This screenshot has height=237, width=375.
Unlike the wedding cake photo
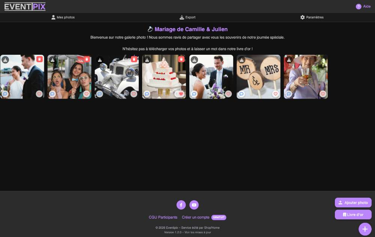tap(181, 94)
